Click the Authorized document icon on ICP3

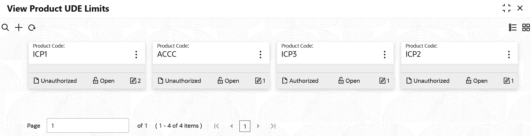tap(285, 81)
